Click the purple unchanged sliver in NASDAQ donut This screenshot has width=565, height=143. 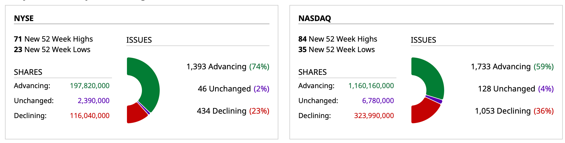pos(434,99)
